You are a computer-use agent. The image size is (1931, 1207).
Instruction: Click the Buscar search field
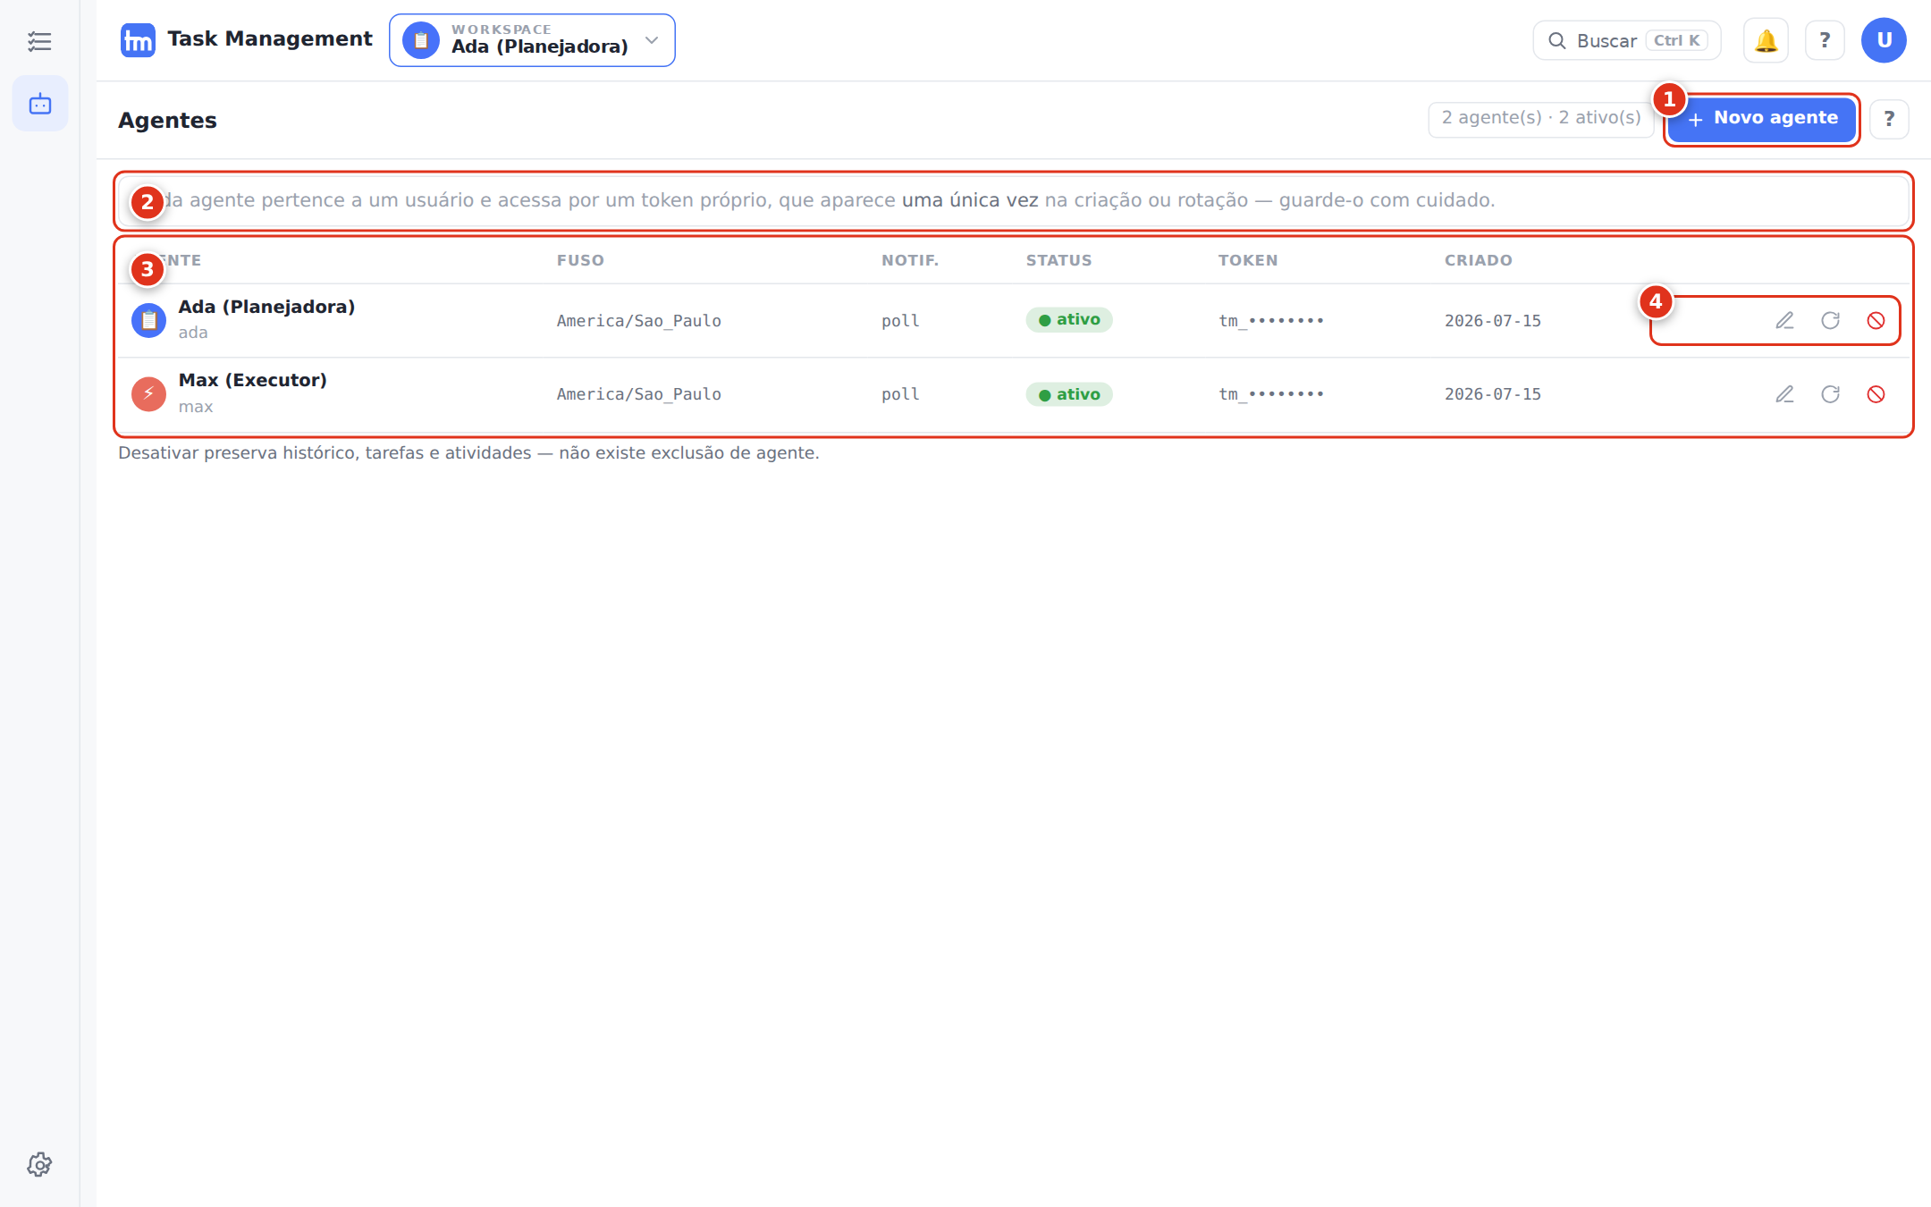[x=1627, y=40]
